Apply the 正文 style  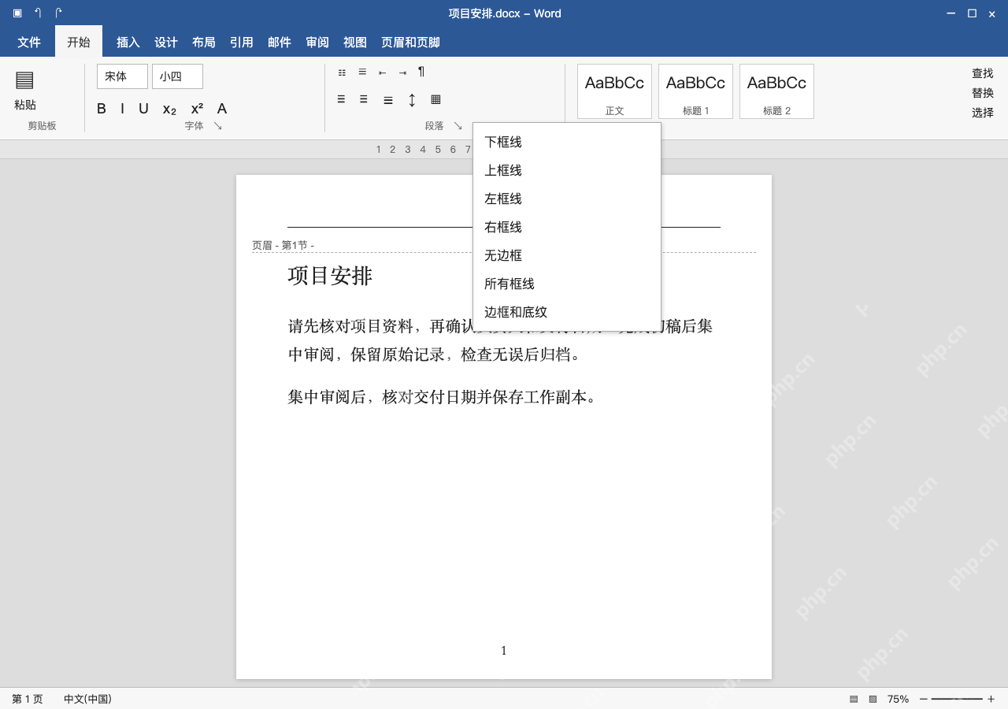[614, 91]
